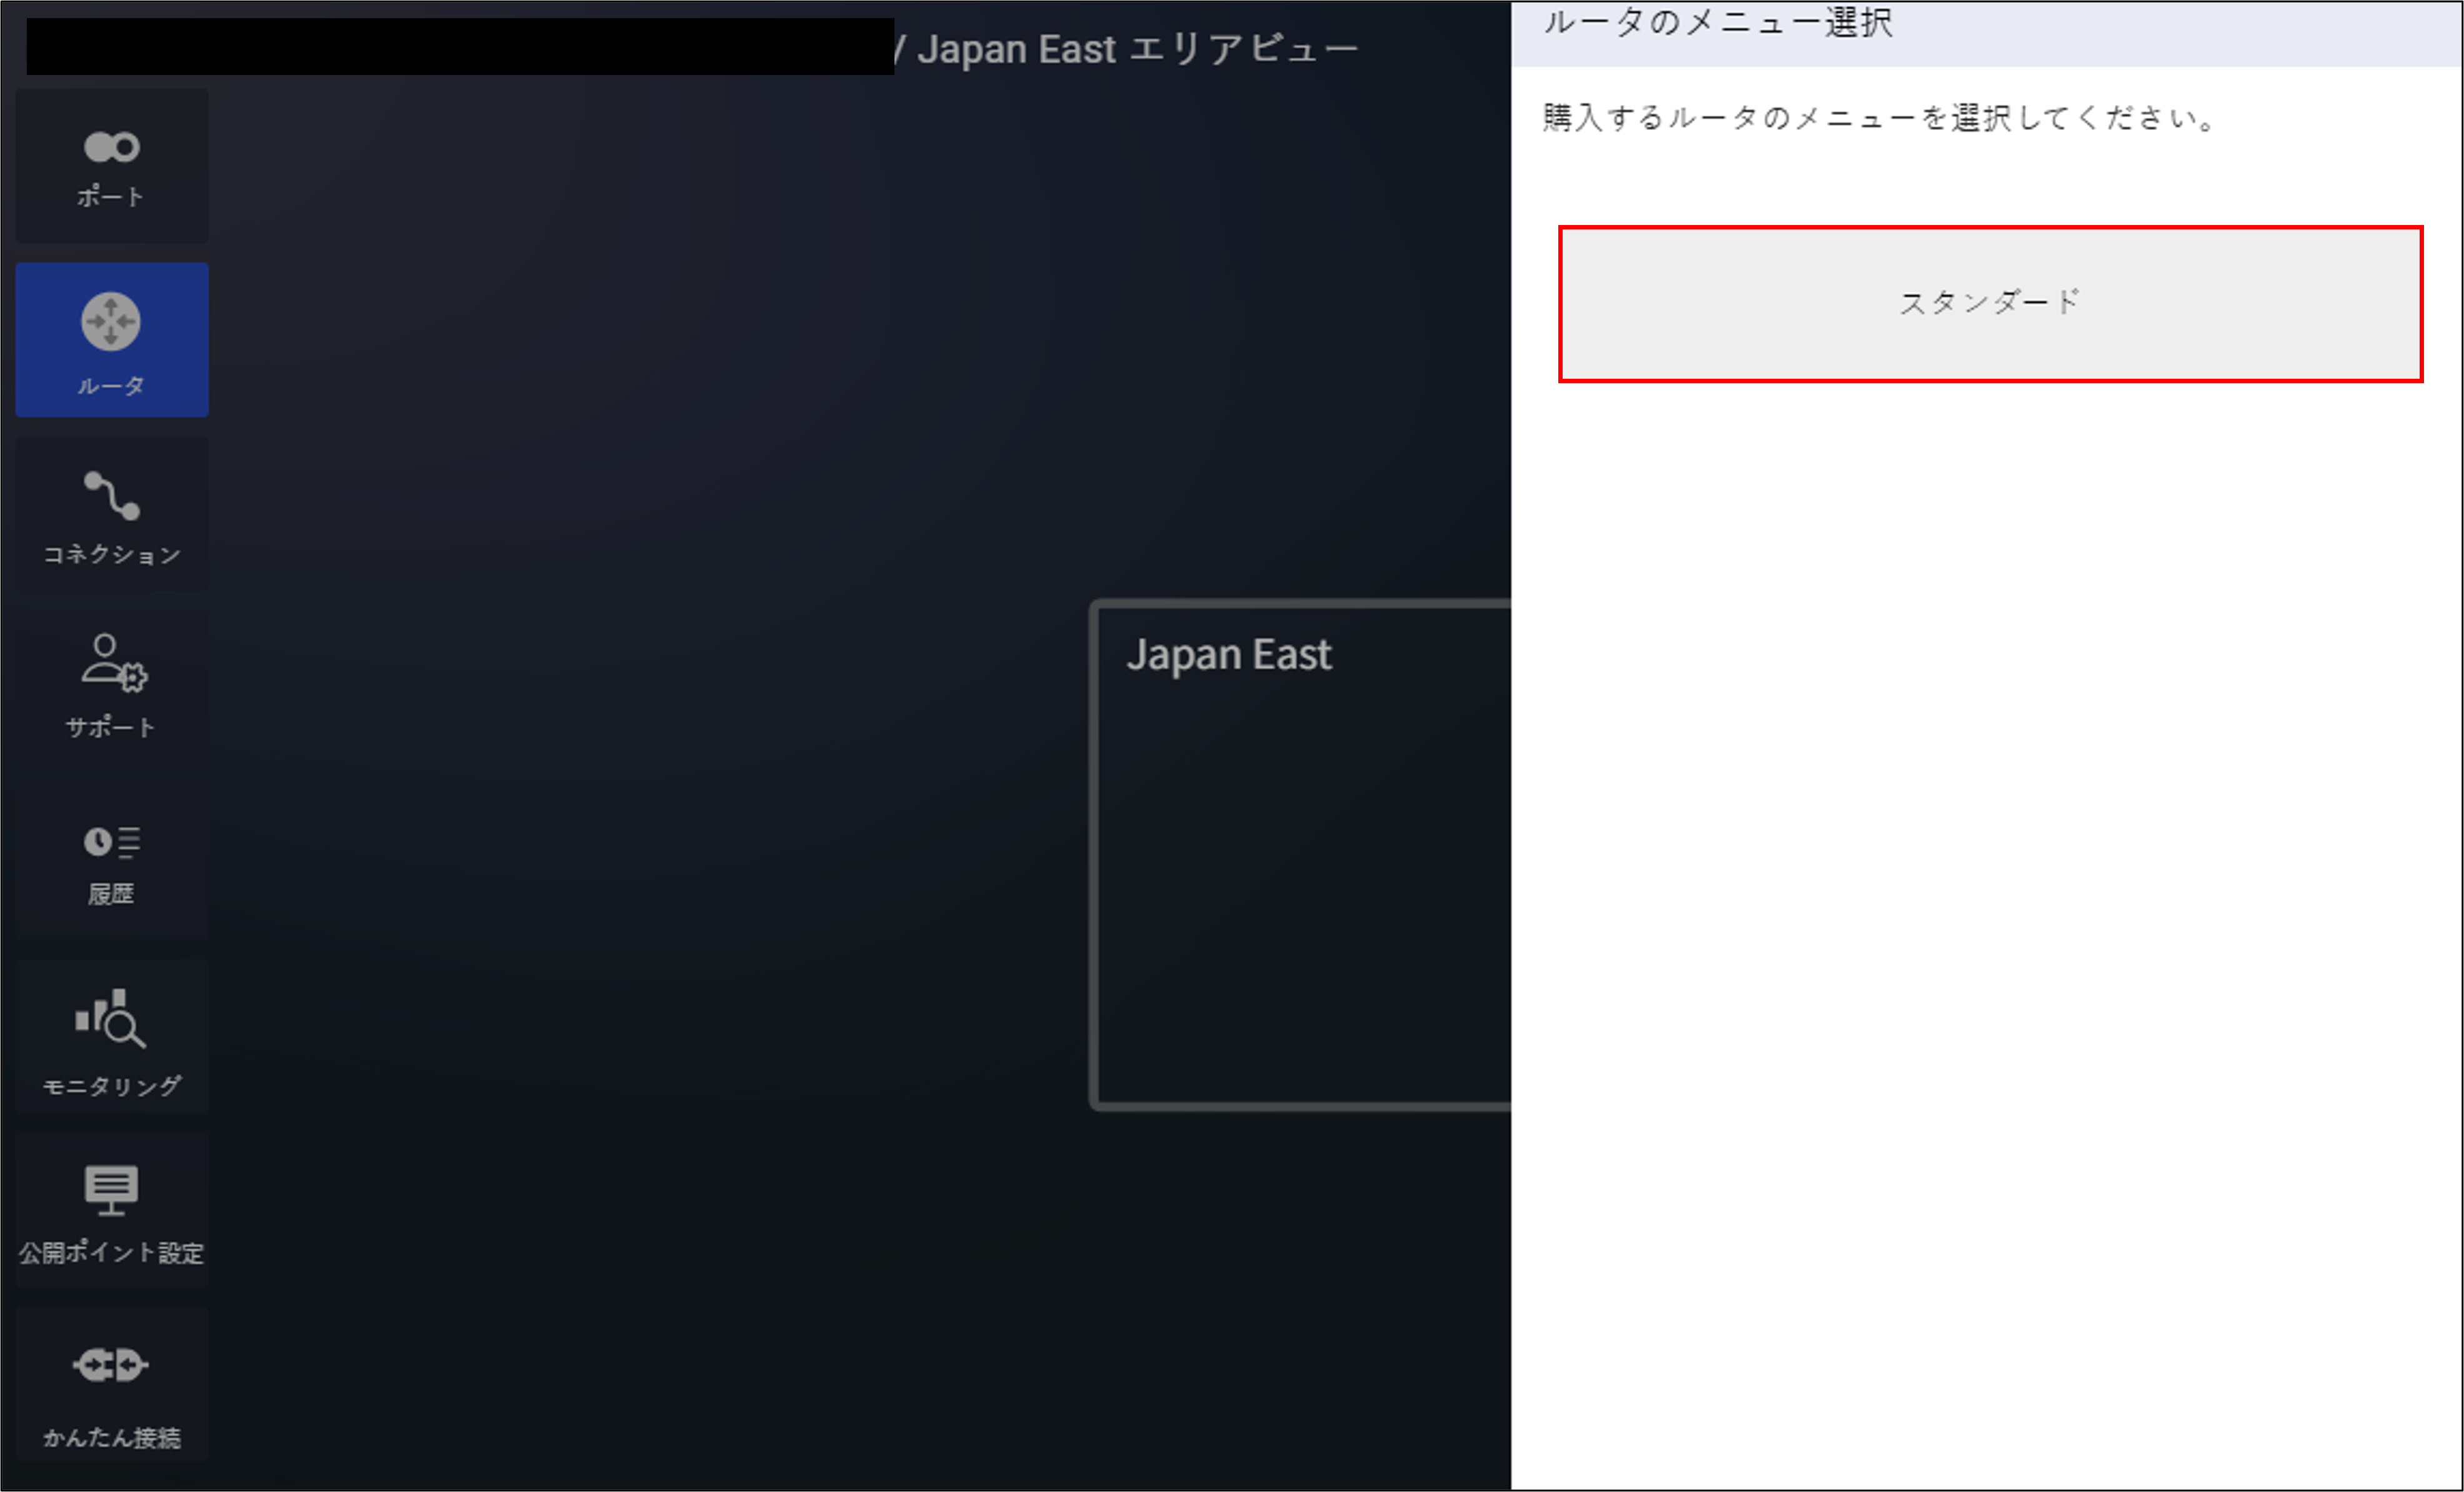Open the コネクション (Connection) sidebar icon

click(x=112, y=514)
